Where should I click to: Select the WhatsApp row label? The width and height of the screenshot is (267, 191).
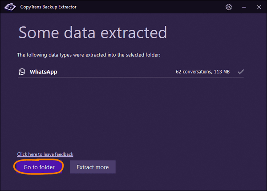click(44, 72)
